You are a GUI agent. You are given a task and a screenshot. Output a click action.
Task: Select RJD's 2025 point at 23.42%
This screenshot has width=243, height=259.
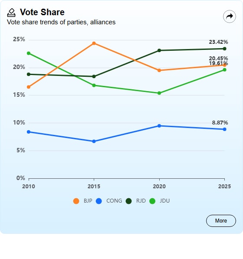(224, 49)
